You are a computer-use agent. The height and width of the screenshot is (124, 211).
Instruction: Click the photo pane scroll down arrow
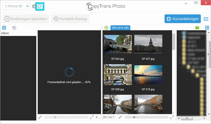click(x=174, y=112)
